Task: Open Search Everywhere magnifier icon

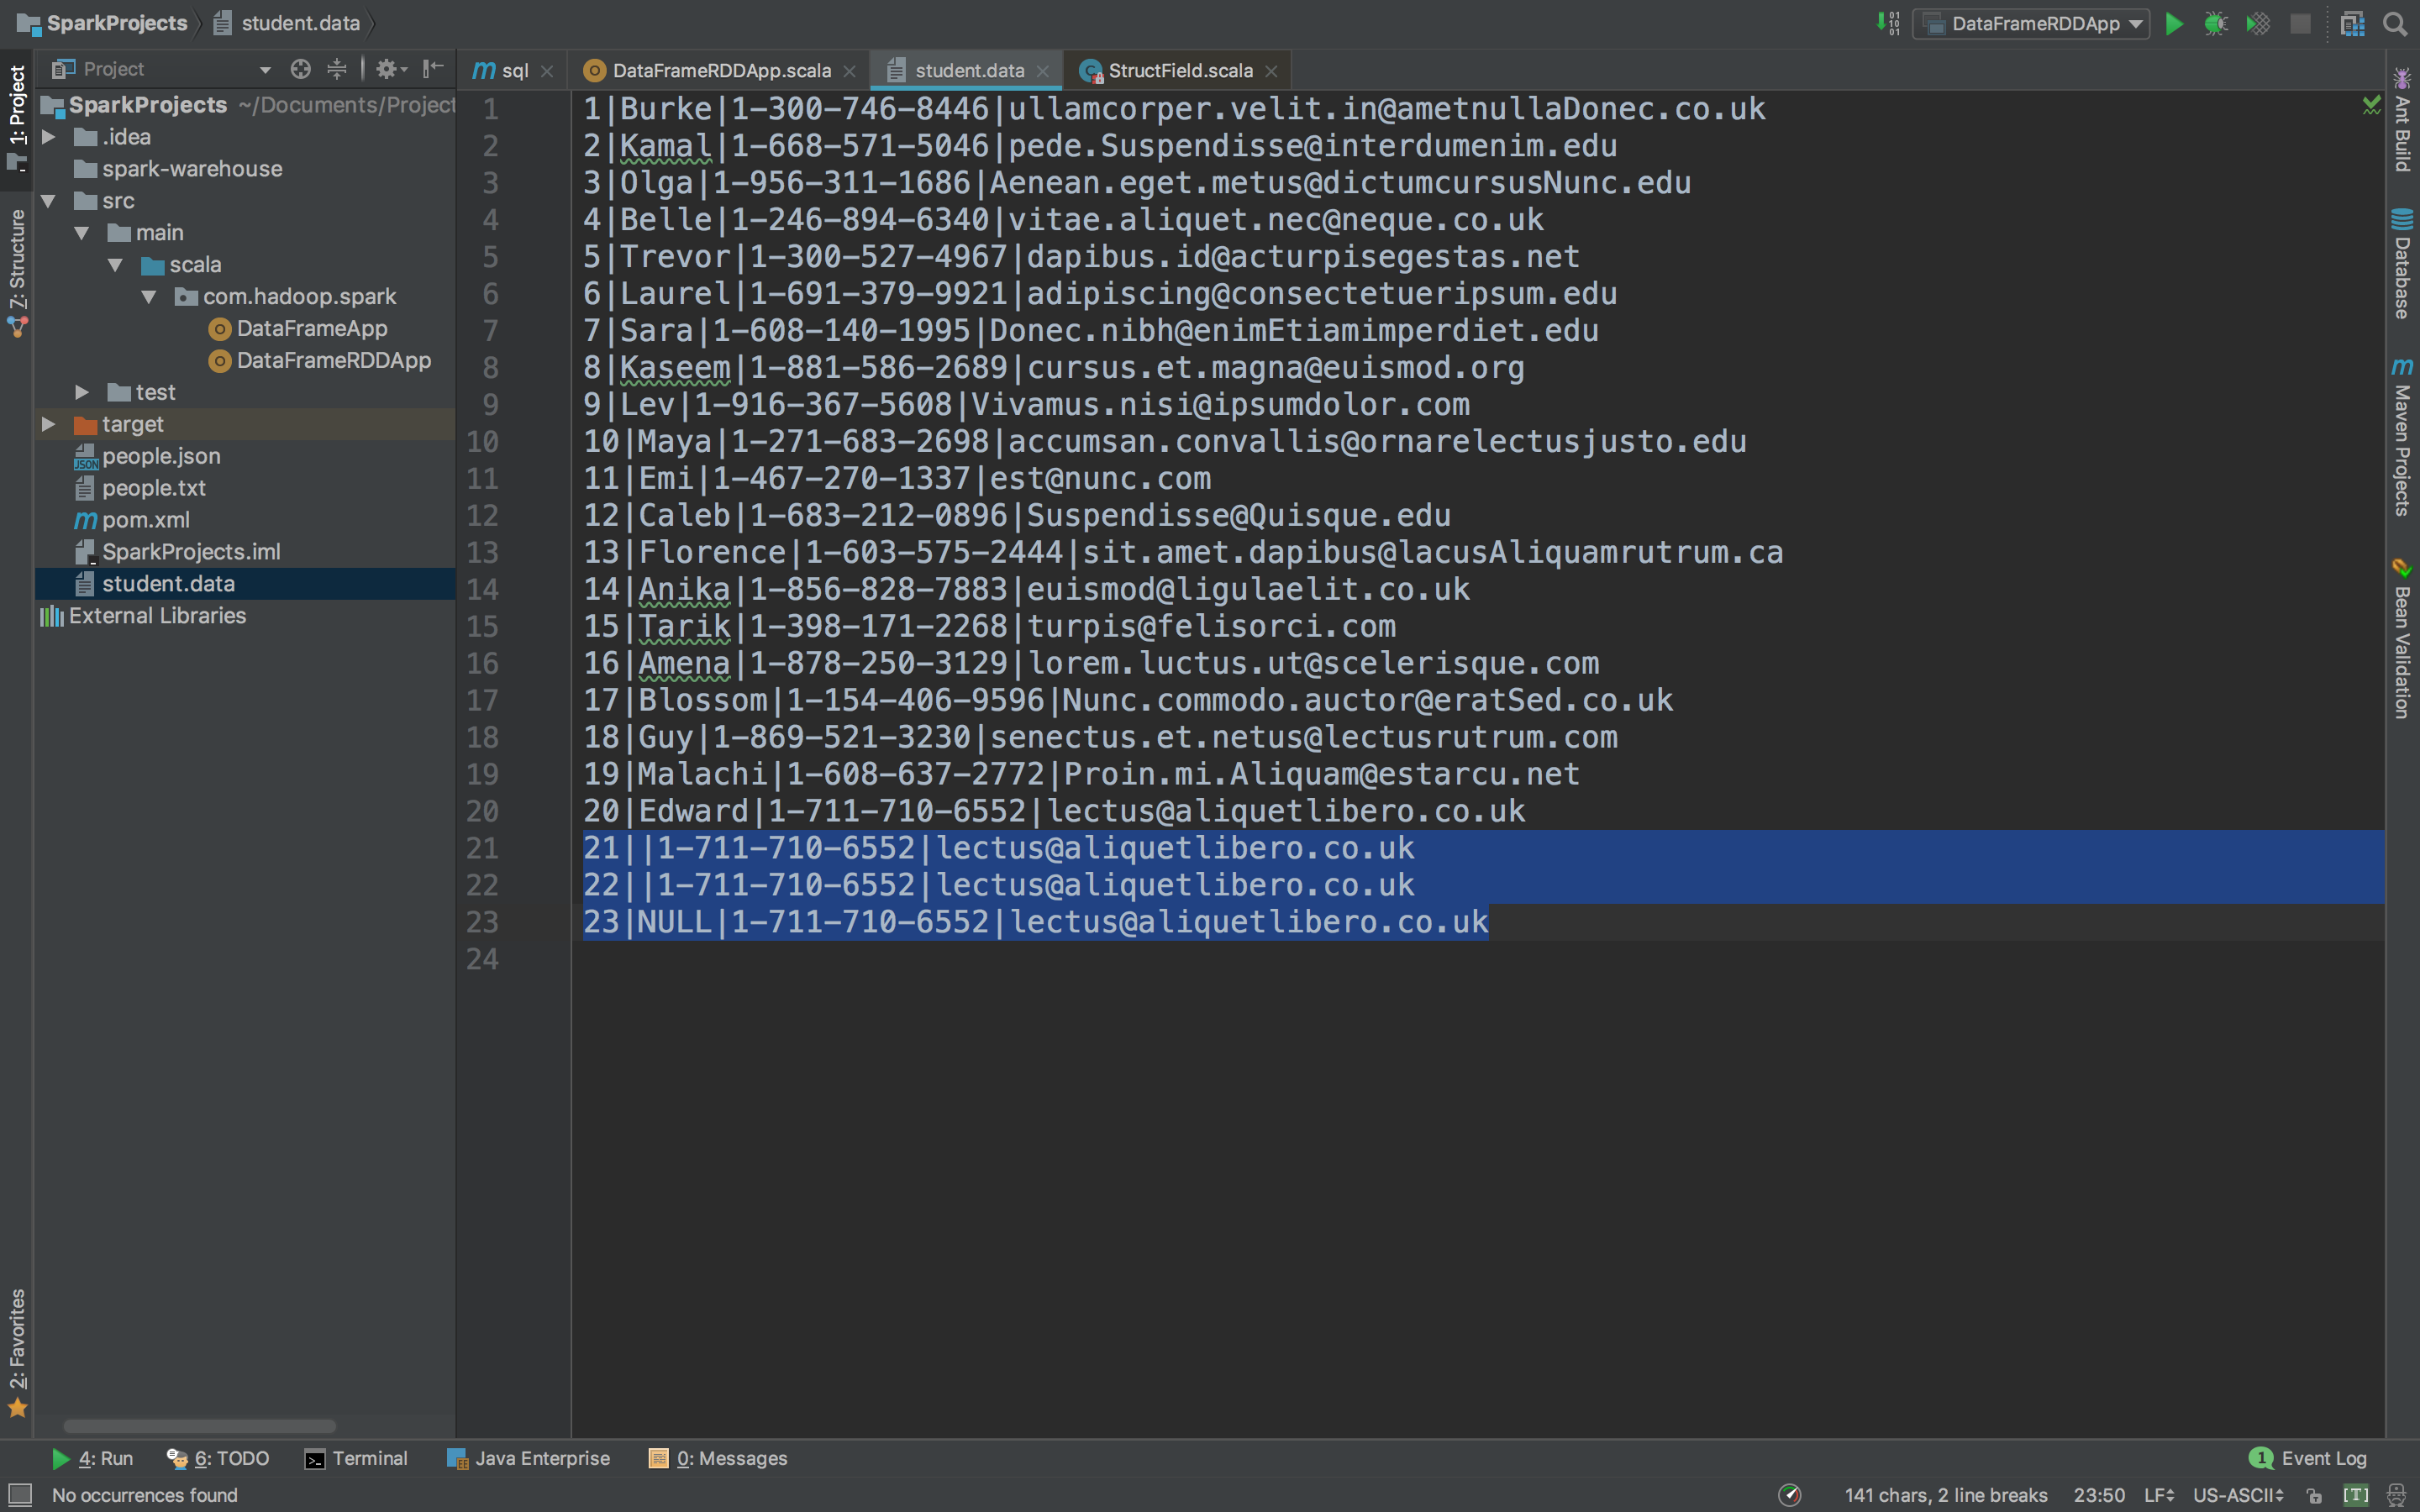Action: [2395, 23]
